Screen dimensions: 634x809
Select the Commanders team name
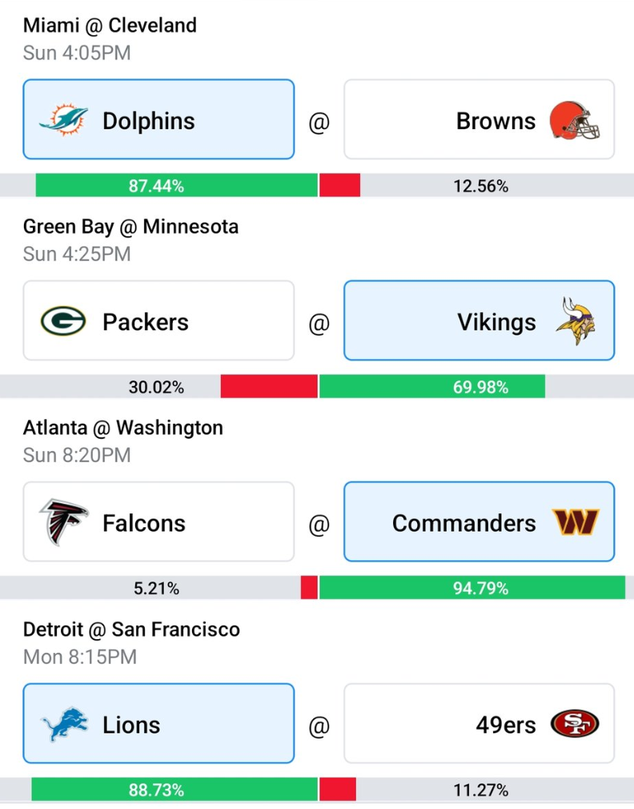[464, 523]
